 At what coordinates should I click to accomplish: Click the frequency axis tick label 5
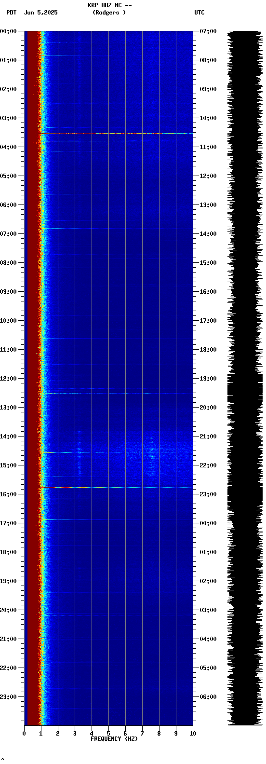coord(108,734)
